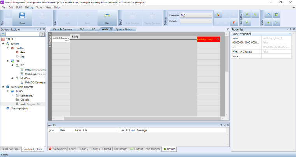
Task: Click the Solution Explorer search field
Action: point(22,35)
